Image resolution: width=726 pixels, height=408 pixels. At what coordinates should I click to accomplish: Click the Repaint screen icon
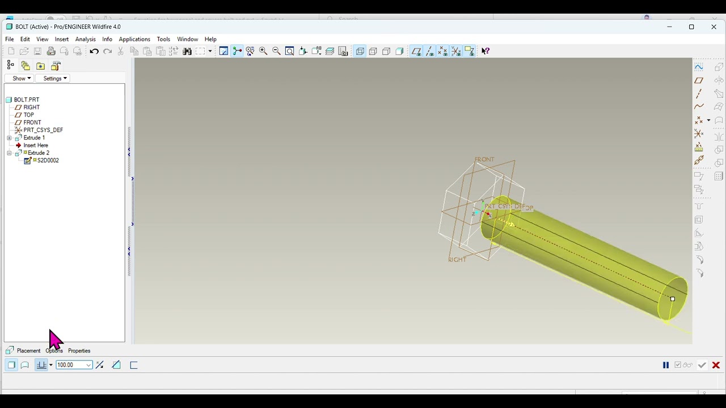click(x=223, y=51)
